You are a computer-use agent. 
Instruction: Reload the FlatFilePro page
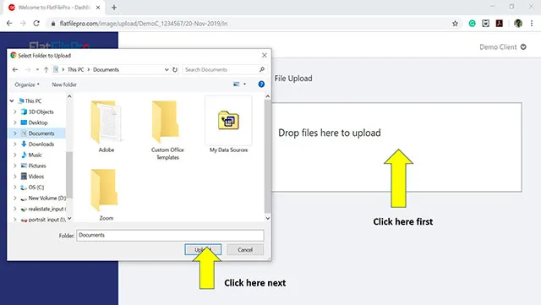(36, 24)
